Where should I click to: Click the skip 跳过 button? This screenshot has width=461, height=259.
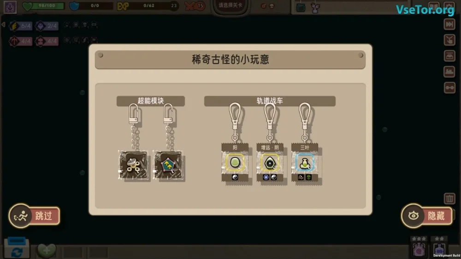[35, 216]
